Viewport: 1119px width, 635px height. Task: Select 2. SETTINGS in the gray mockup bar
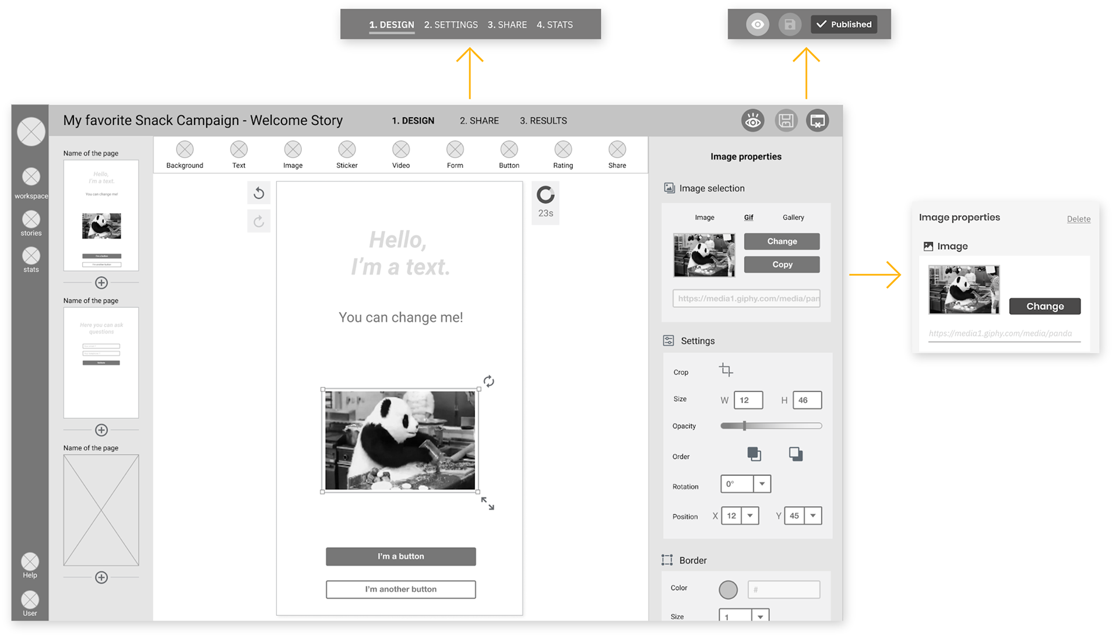pyautogui.click(x=451, y=24)
